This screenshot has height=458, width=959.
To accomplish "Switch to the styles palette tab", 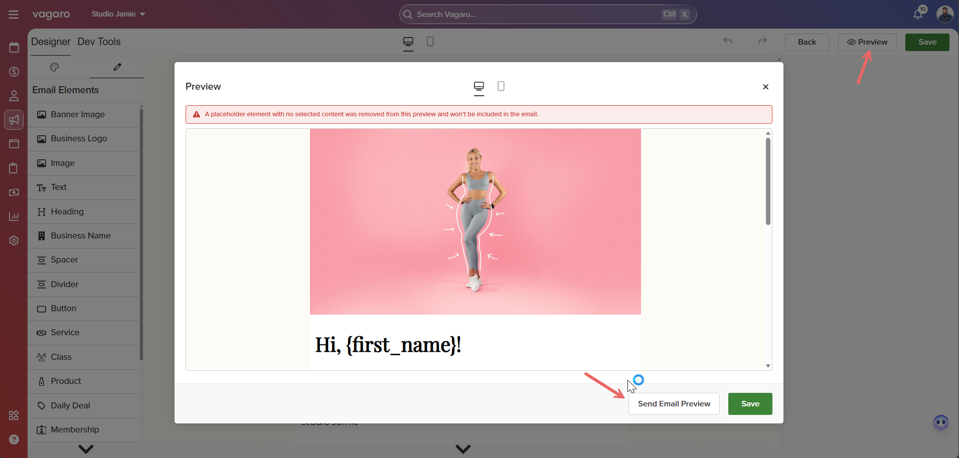I will coord(55,67).
